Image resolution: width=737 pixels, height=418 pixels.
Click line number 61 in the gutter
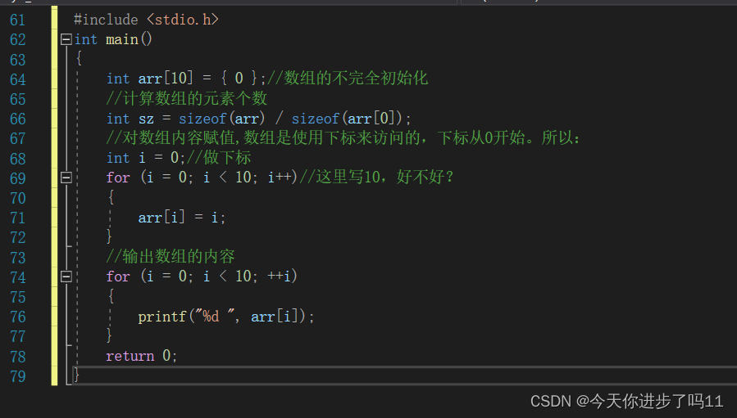tap(18, 20)
